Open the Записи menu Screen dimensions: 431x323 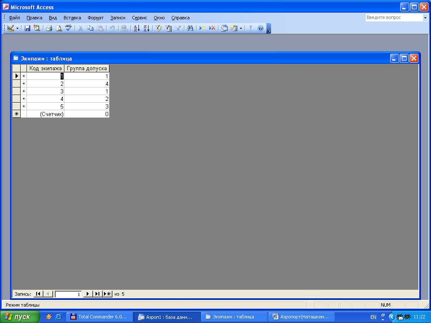[x=118, y=18]
